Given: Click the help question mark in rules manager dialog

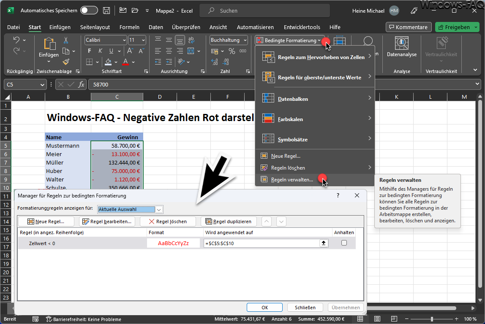Looking at the screenshot, I should pyautogui.click(x=338, y=195).
